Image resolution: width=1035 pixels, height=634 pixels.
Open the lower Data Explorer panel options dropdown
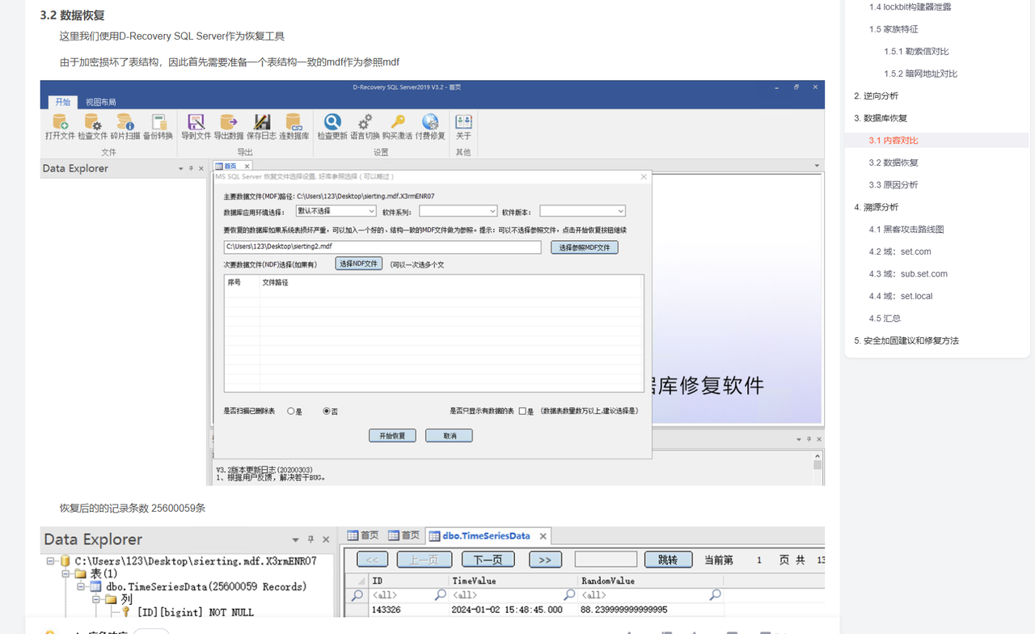pos(296,539)
